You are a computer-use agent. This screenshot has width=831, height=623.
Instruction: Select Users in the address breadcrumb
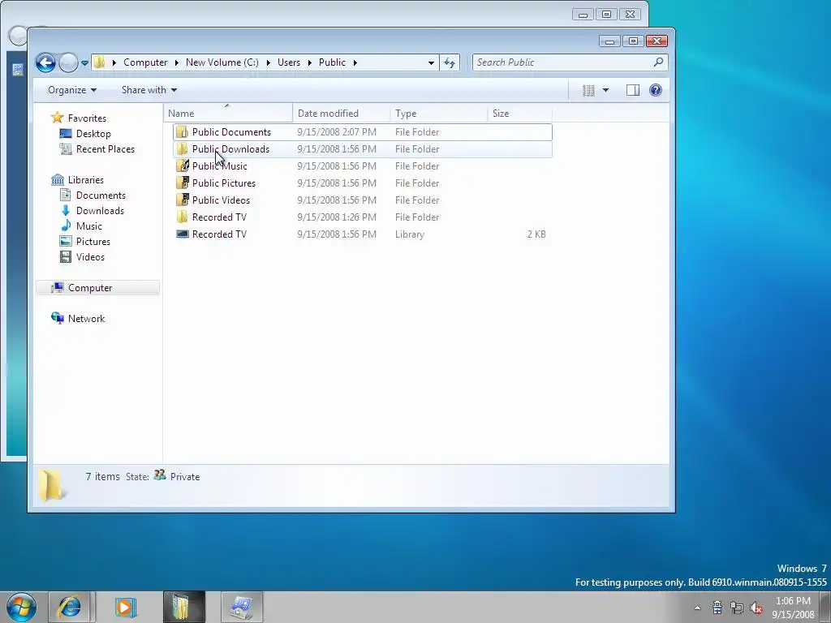point(289,62)
